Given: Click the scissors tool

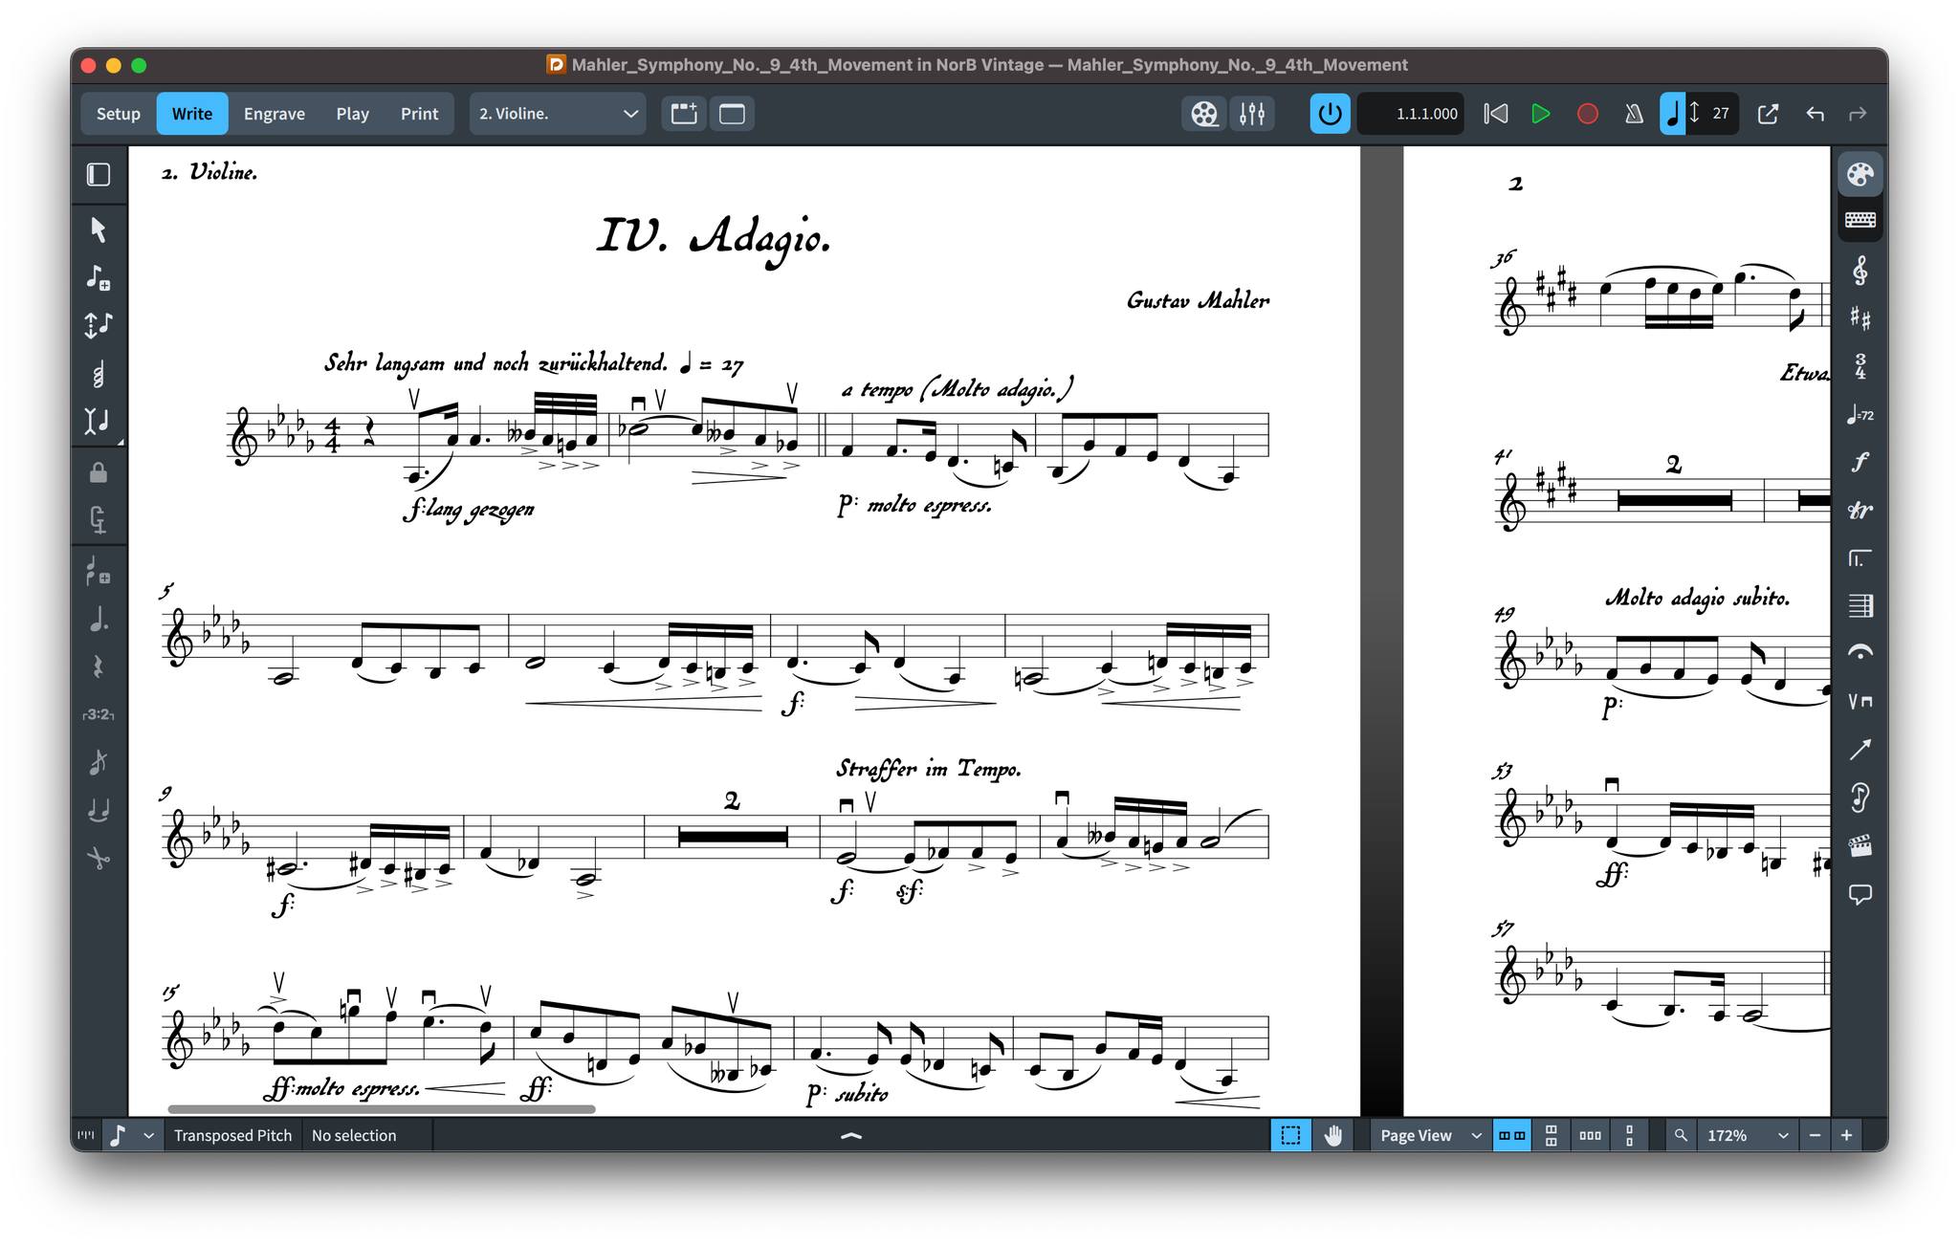Looking at the screenshot, I should click(99, 858).
